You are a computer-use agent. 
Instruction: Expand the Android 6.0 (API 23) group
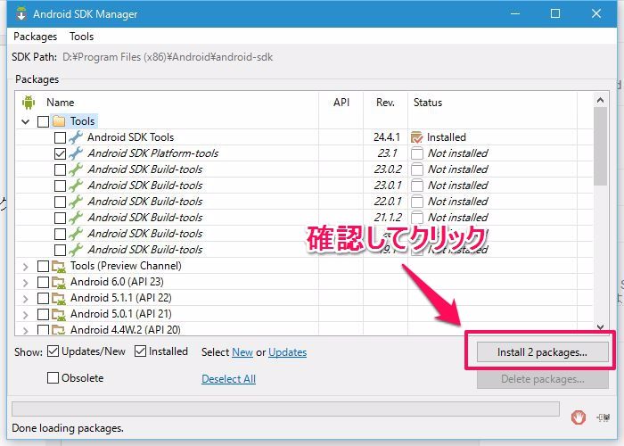tap(26, 283)
